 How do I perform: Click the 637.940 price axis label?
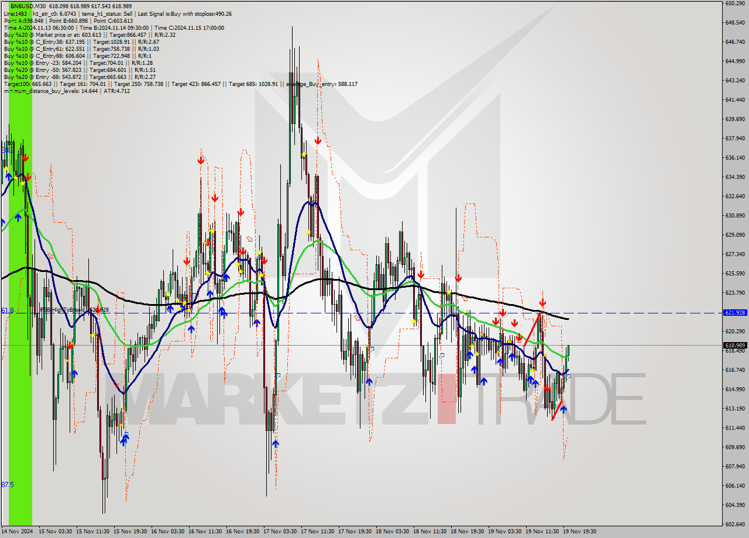[734, 139]
